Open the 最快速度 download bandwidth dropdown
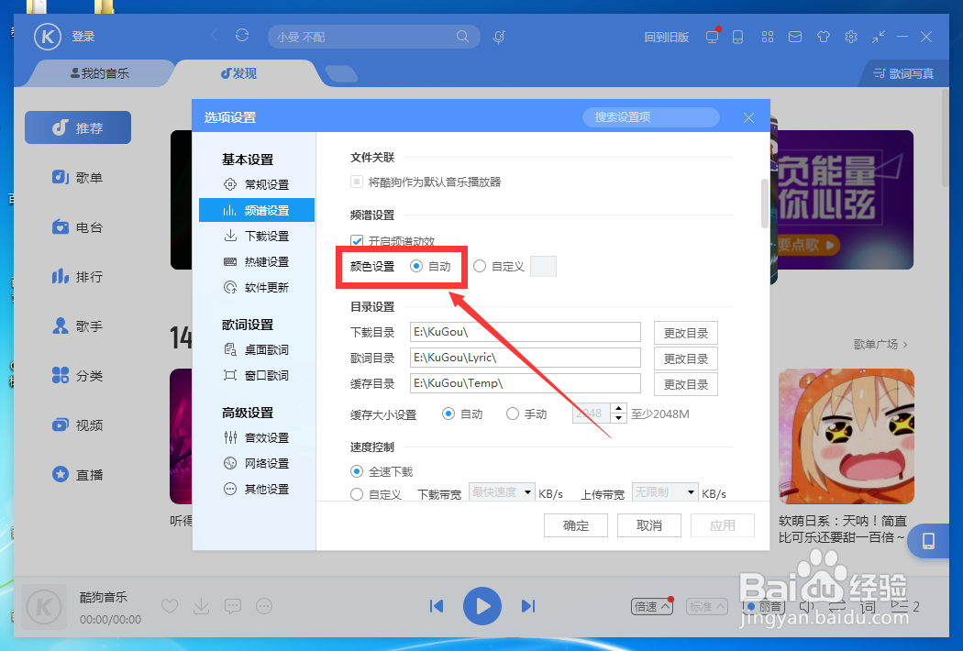Image resolution: width=963 pixels, height=651 pixels. pos(501,491)
